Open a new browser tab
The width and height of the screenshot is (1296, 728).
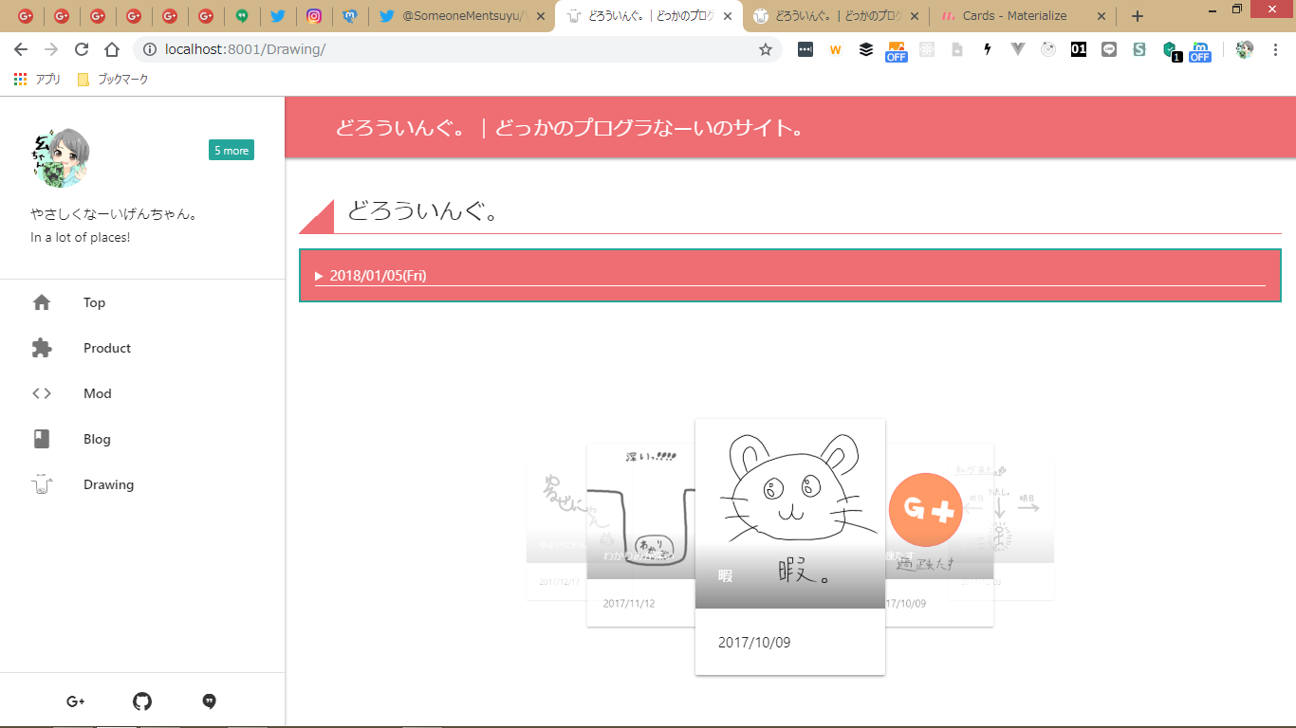click(1138, 16)
